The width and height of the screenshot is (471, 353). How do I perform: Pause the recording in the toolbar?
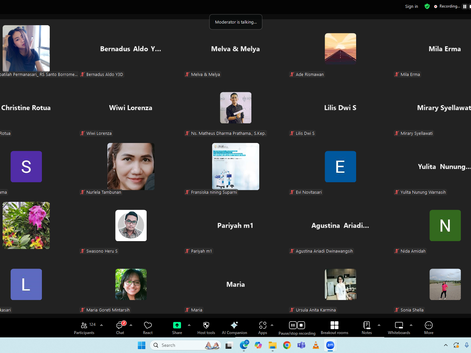pos(293,325)
